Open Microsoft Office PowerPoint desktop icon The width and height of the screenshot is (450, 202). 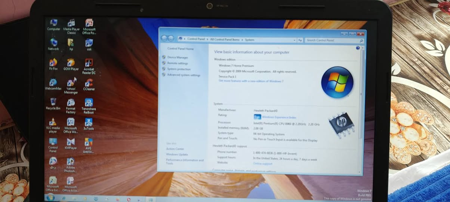pyautogui.click(x=89, y=26)
